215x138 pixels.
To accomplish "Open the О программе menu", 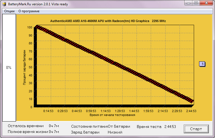I will point(29,11).
